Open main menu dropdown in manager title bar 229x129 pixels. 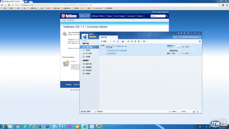(188, 33)
